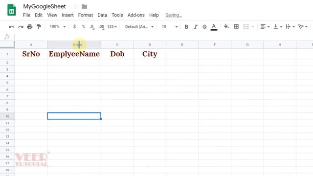This screenshot has height=176, width=313.
Task: Open horizontal align dropdown
Action: pyautogui.click(x=265, y=26)
